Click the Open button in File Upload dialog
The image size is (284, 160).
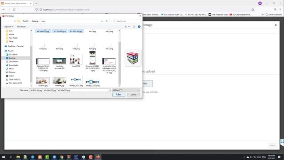118,95
